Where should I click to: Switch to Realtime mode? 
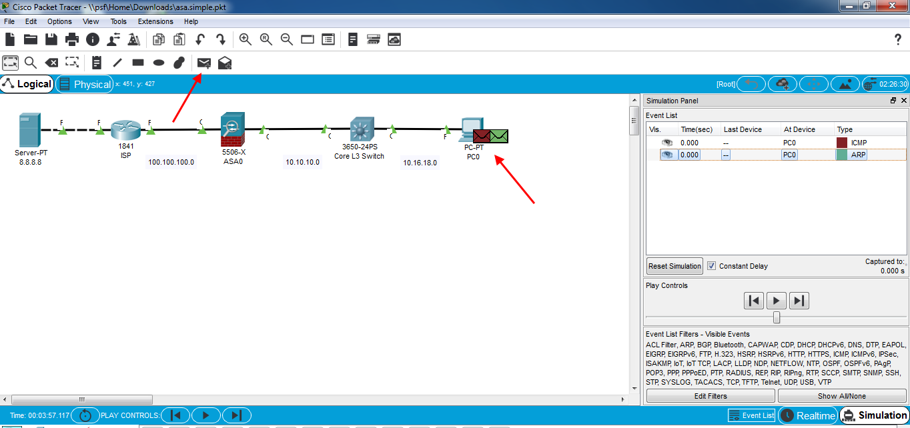(x=808, y=415)
